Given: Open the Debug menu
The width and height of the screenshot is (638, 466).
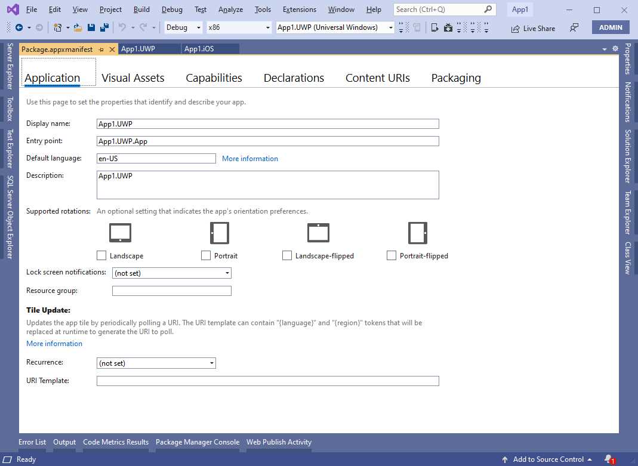Looking at the screenshot, I should coord(172,10).
